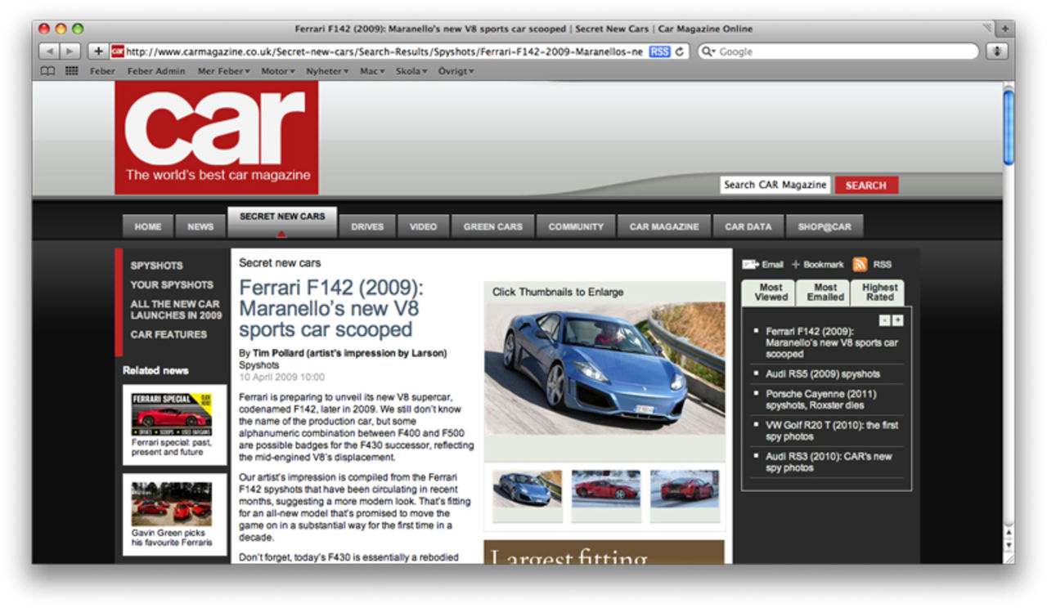This screenshot has height=608, width=1047.
Task: Click the Google magnifier in the search field
Action: [707, 51]
